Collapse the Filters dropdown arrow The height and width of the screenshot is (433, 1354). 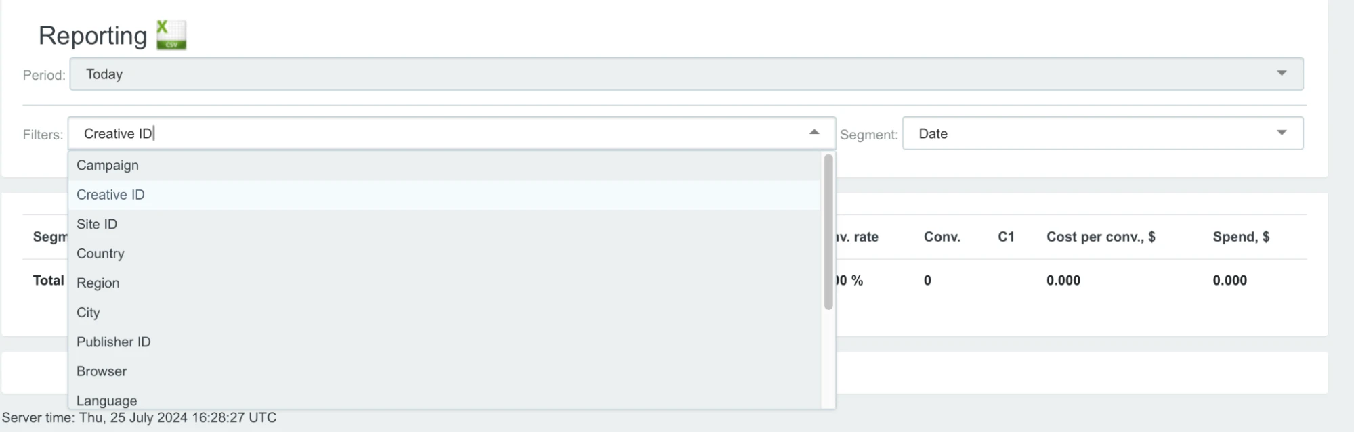814,133
